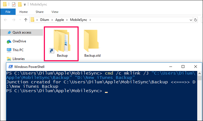This screenshot has width=203, height=121.
Task: Go forward with the right arrow
Action: point(14,20)
